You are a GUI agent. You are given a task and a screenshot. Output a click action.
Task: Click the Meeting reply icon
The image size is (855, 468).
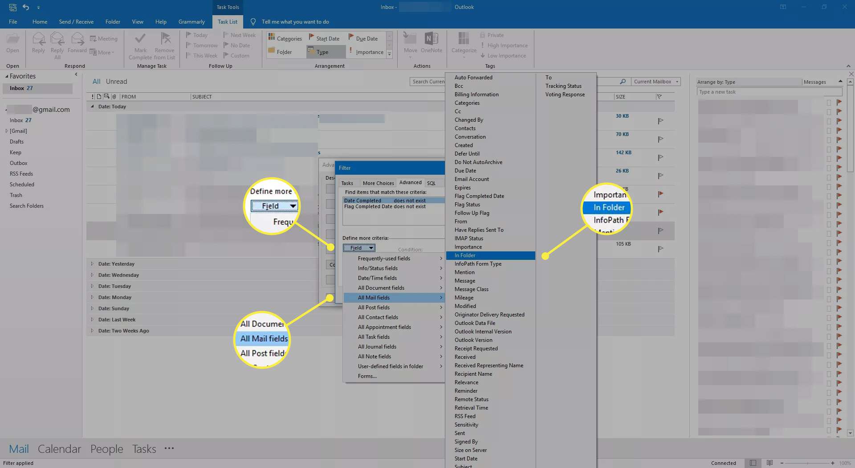point(104,39)
